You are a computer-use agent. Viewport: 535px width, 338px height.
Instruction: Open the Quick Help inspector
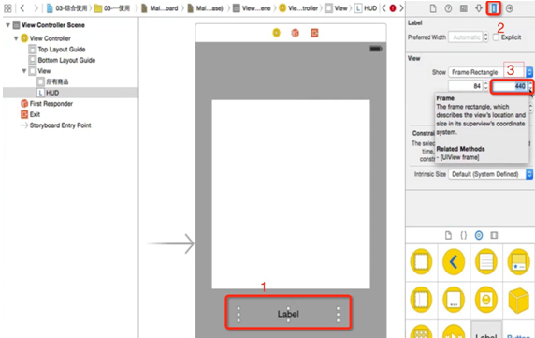pos(448,8)
